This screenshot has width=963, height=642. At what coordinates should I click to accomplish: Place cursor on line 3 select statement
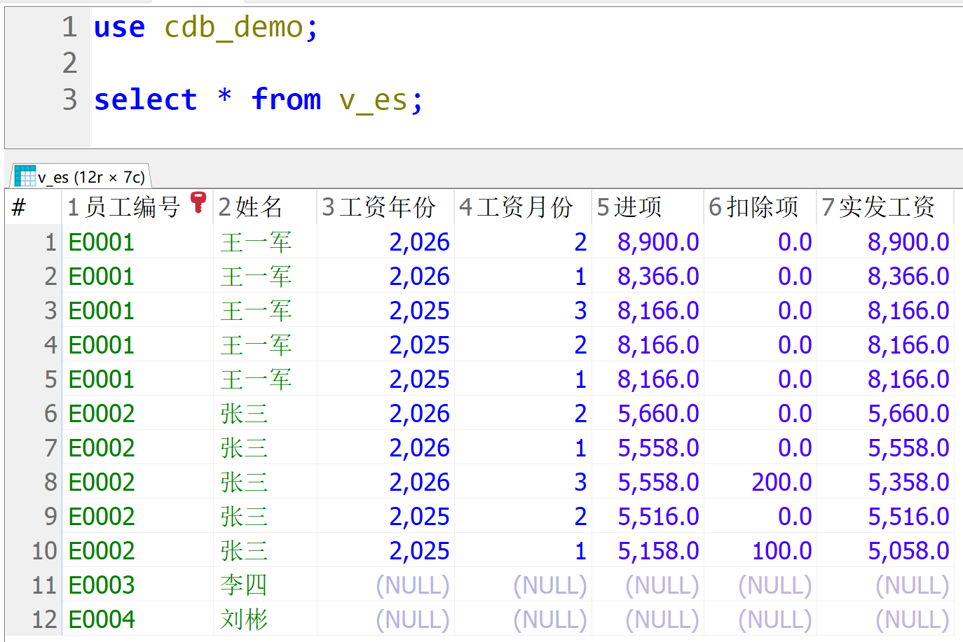point(259,99)
